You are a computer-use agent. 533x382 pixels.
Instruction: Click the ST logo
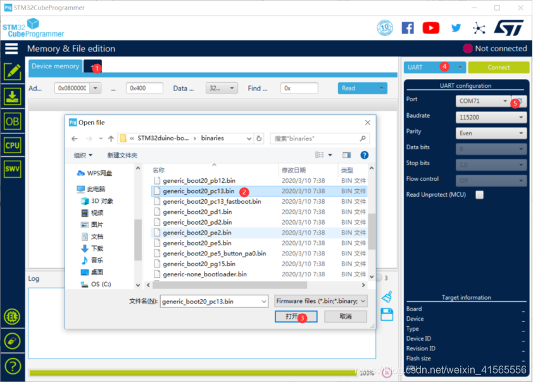click(x=509, y=28)
